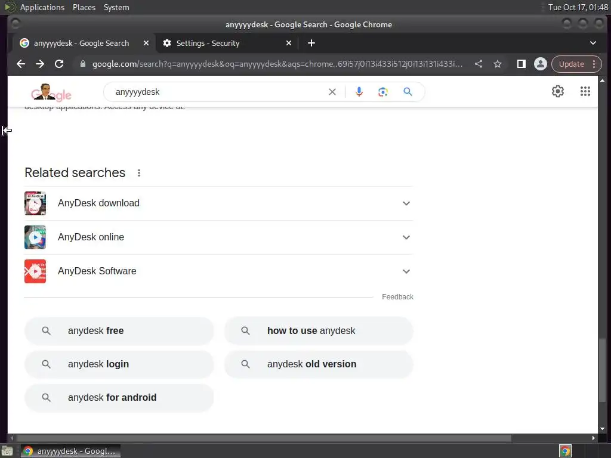Go forward to the next page
The image size is (611, 458).
click(x=40, y=64)
